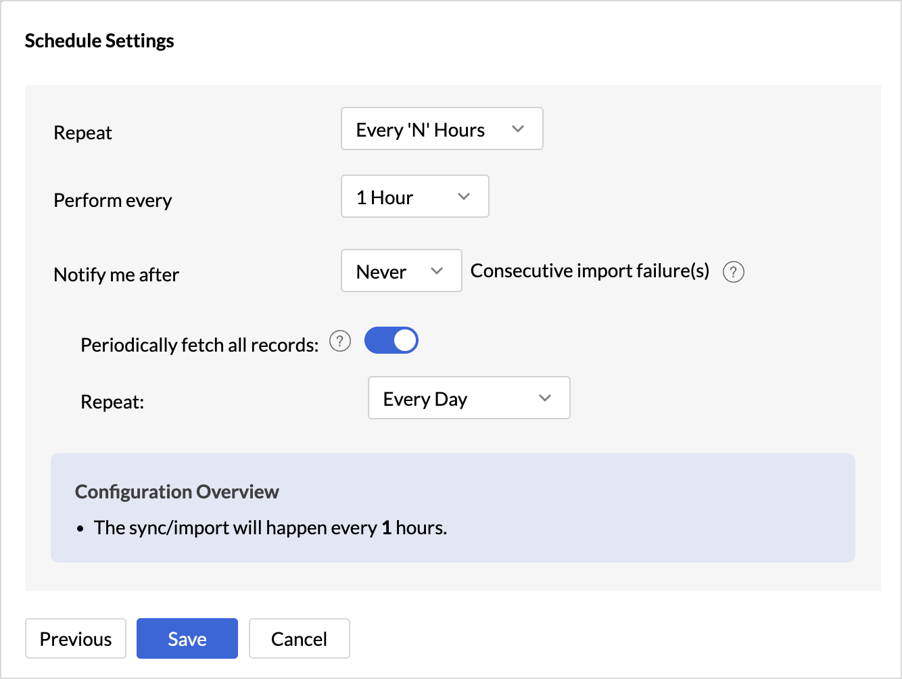Click the Notify me after label
This screenshot has width=902, height=679.
point(116,275)
